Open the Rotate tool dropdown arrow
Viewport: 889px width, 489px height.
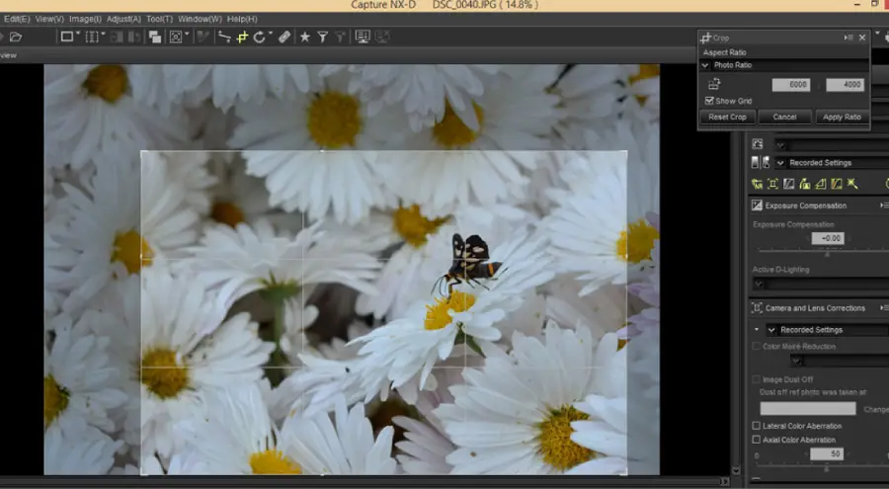click(x=271, y=34)
